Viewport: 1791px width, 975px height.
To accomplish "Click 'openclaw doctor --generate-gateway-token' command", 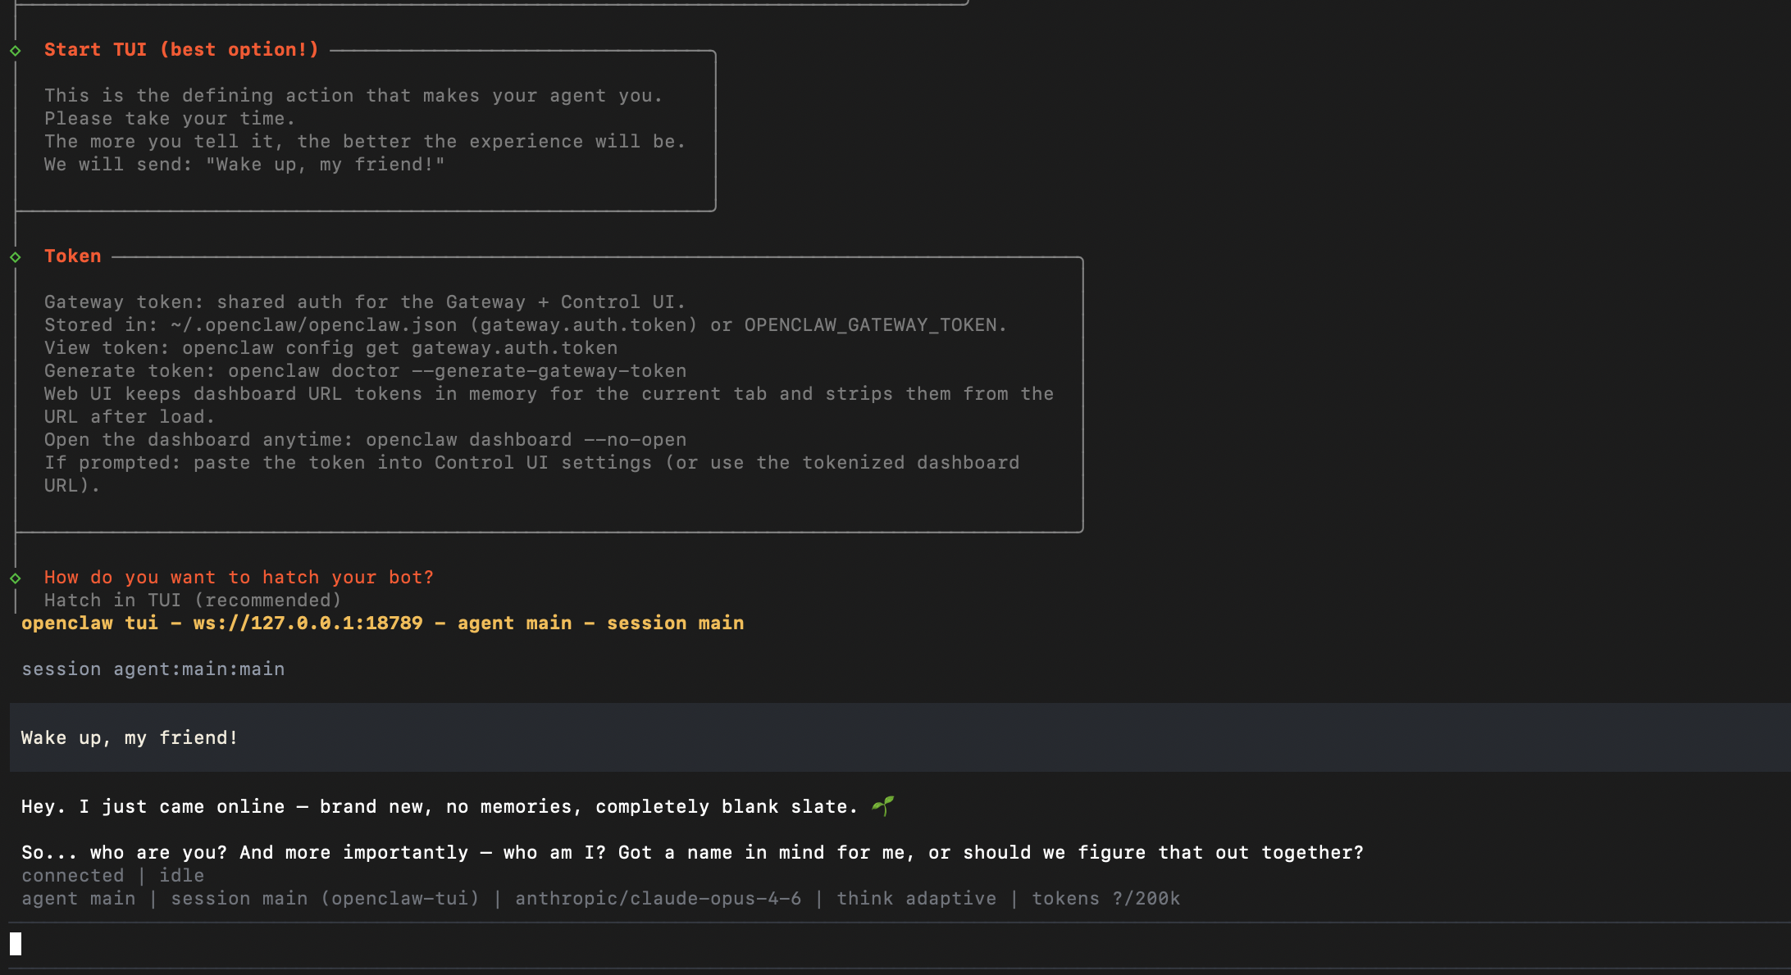I will coord(457,371).
